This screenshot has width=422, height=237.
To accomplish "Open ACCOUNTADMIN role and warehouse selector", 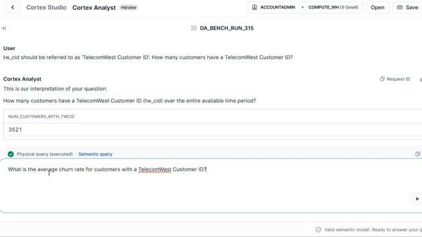I will click(x=305, y=7).
